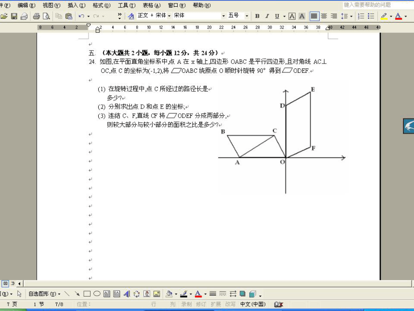Save the document using the floppy icon
The height and width of the screenshot is (311, 414).
(14, 16)
